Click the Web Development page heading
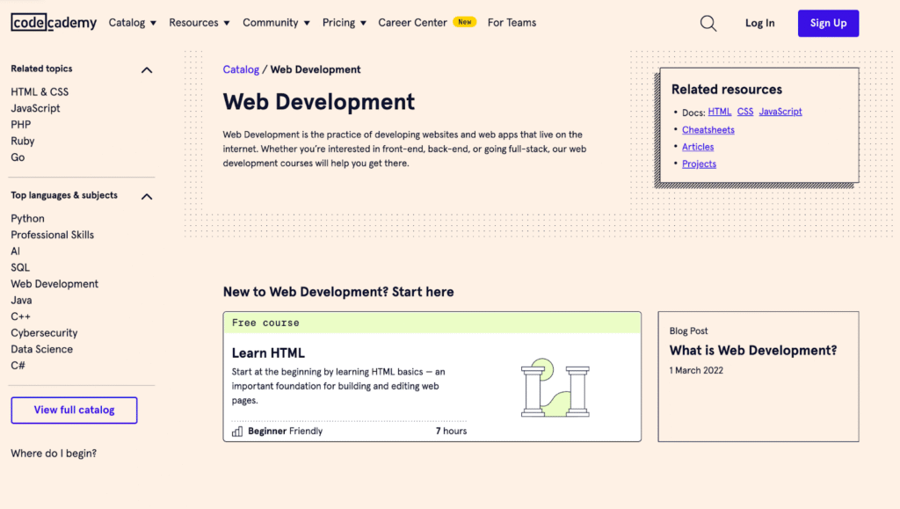 318,102
